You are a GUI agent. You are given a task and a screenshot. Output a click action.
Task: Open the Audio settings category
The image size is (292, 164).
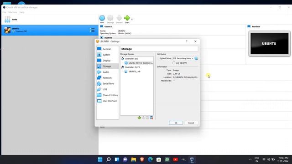click(108, 72)
